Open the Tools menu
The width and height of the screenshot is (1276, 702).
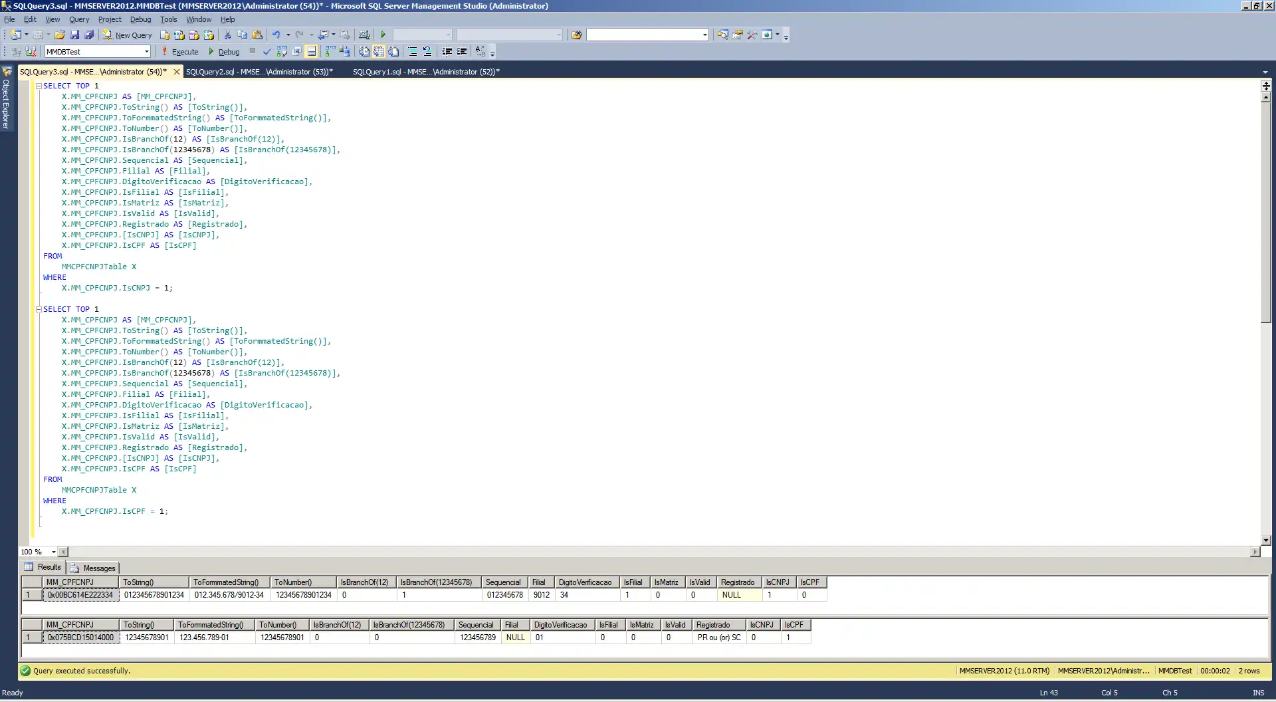click(168, 19)
